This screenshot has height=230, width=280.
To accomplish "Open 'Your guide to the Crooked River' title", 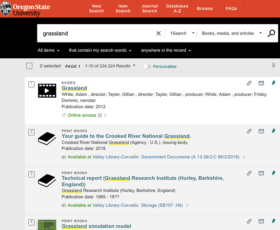I will pos(126,136).
